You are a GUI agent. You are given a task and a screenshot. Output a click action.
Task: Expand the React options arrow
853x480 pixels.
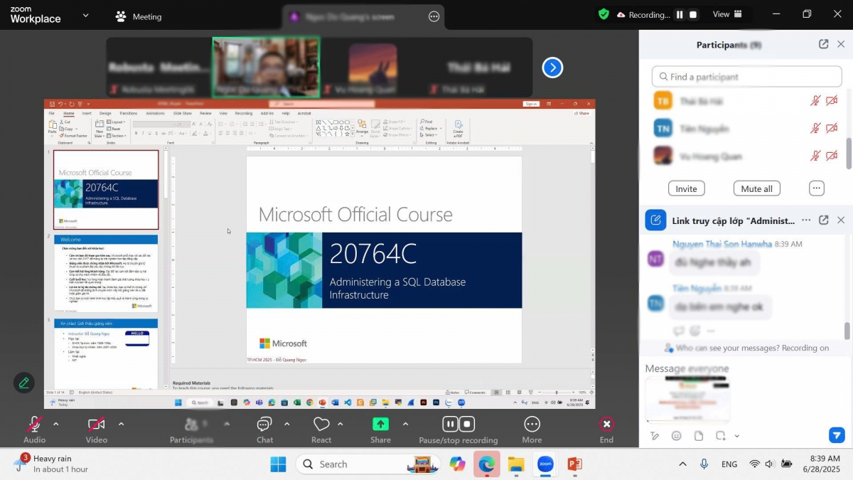point(340,424)
